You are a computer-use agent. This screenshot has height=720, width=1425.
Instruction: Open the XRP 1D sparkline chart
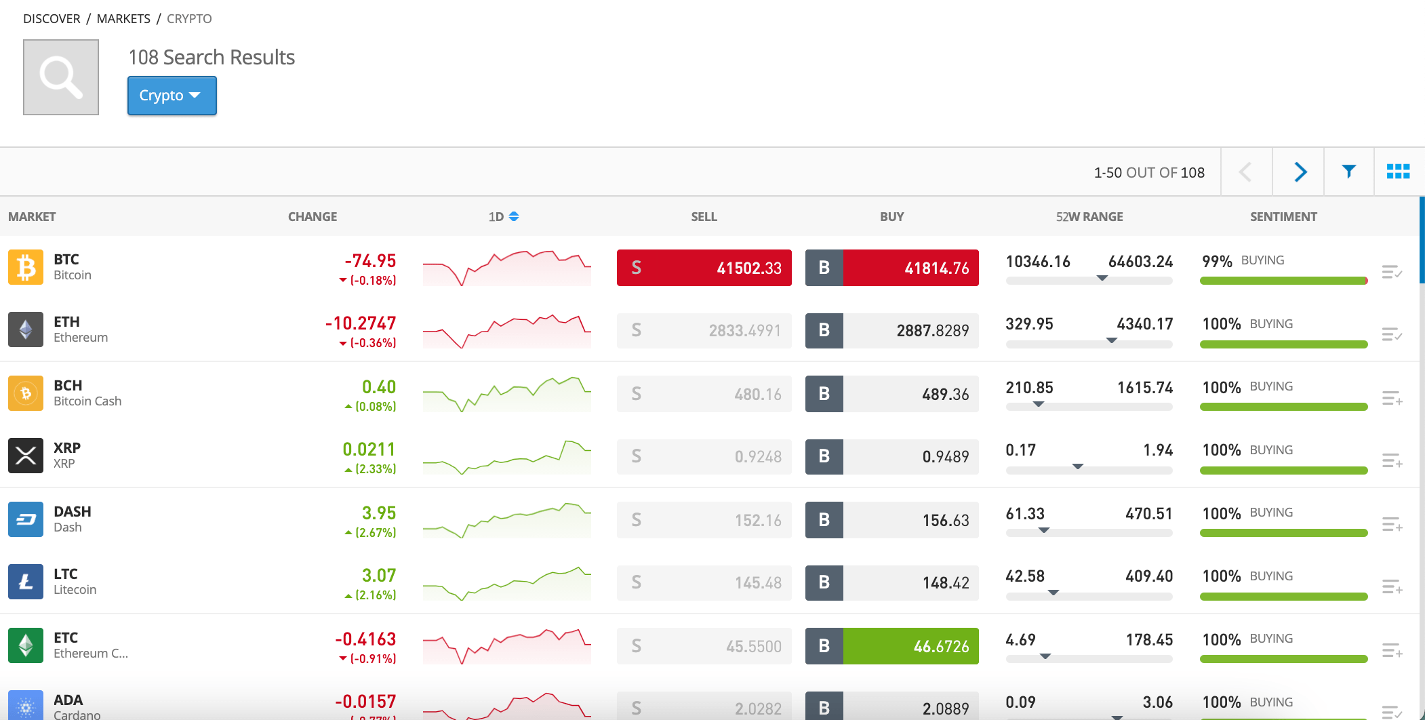[507, 456]
